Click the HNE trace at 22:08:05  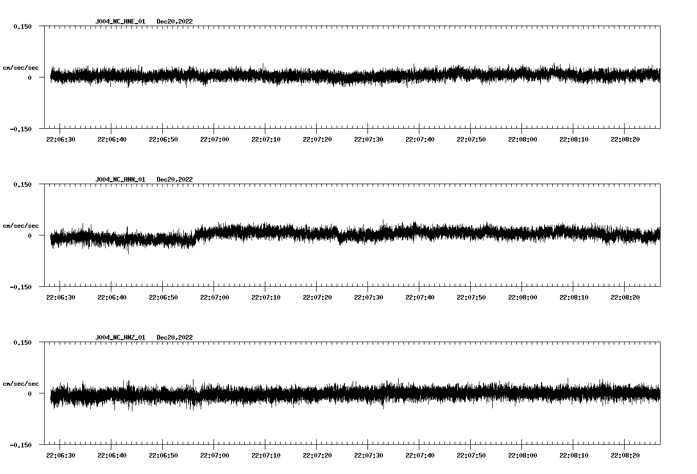point(548,74)
